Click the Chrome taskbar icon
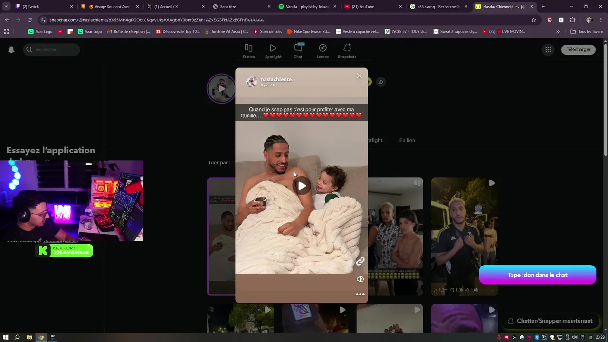 (x=41, y=337)
